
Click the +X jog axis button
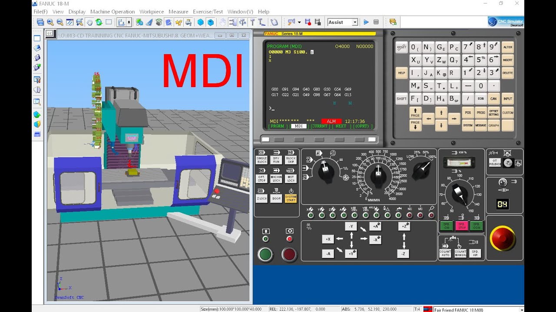(328, 239)
